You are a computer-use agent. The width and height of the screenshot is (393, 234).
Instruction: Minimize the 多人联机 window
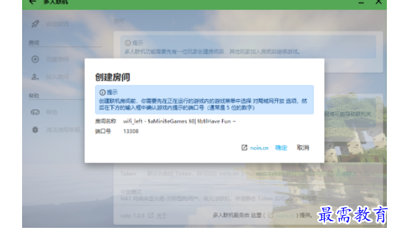[361, 2]
